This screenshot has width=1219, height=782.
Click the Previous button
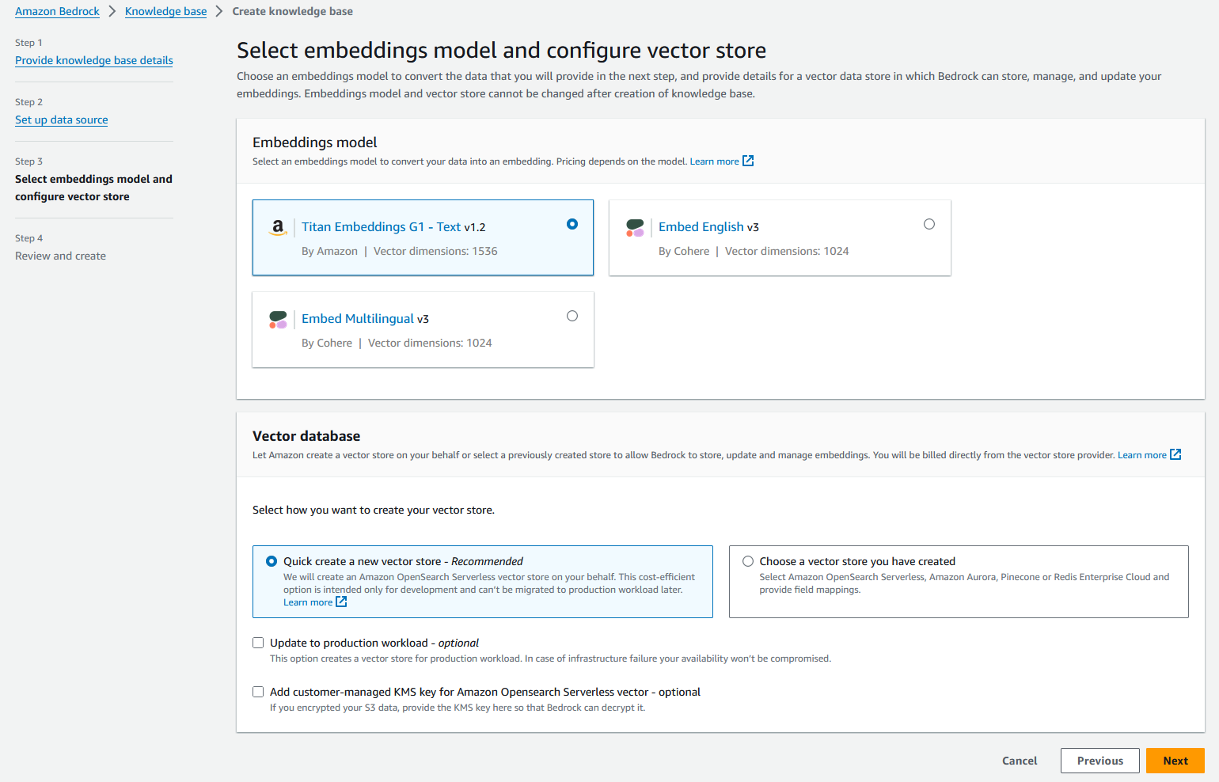click(x=1099, y=760)
